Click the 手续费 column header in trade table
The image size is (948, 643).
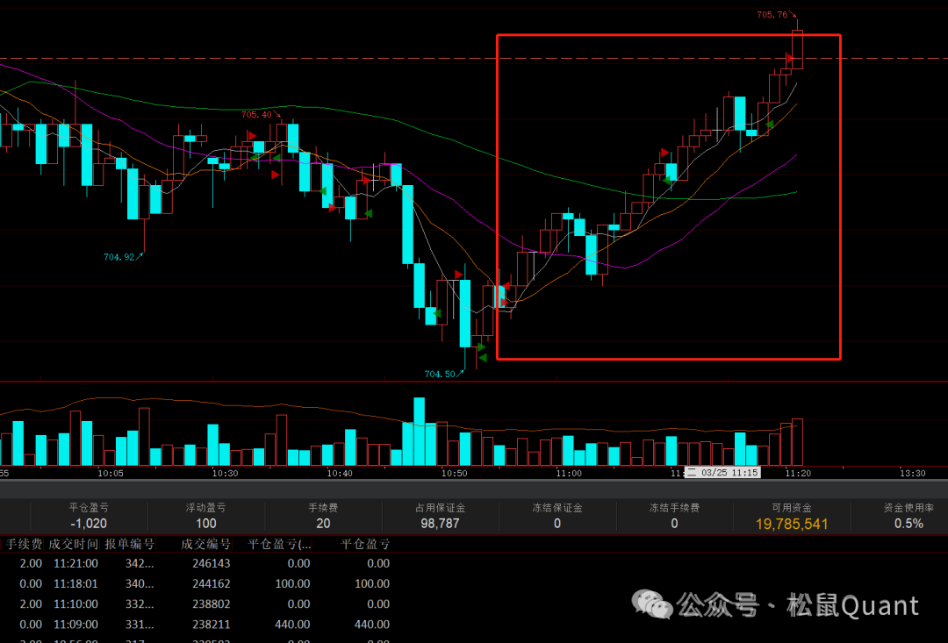click(24, 544)
